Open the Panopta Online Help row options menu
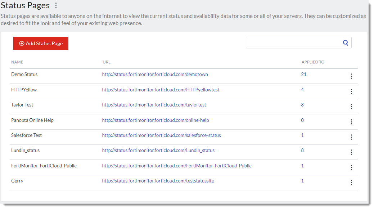Screen dimensions: 374x209 click(x=351, y=122)
